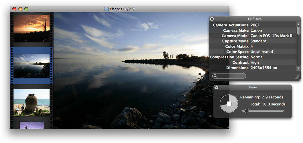Image resolution: width=303 pixels, height=143 pixels.
Task: Select the Camera Make row
Action: point(253,30)
